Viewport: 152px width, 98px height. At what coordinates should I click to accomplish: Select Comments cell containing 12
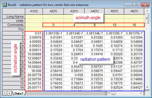click(x=114, y=25)
